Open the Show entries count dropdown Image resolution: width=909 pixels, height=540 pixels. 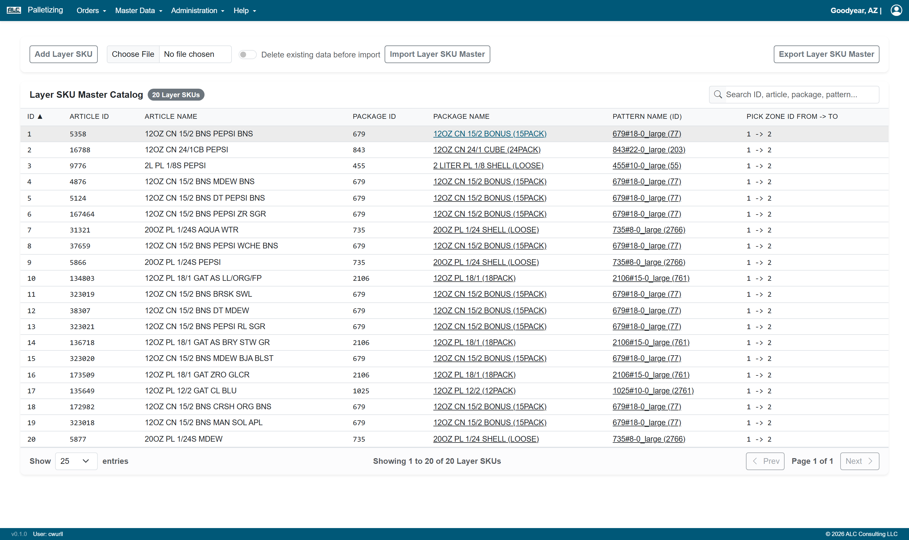(76, 461)
